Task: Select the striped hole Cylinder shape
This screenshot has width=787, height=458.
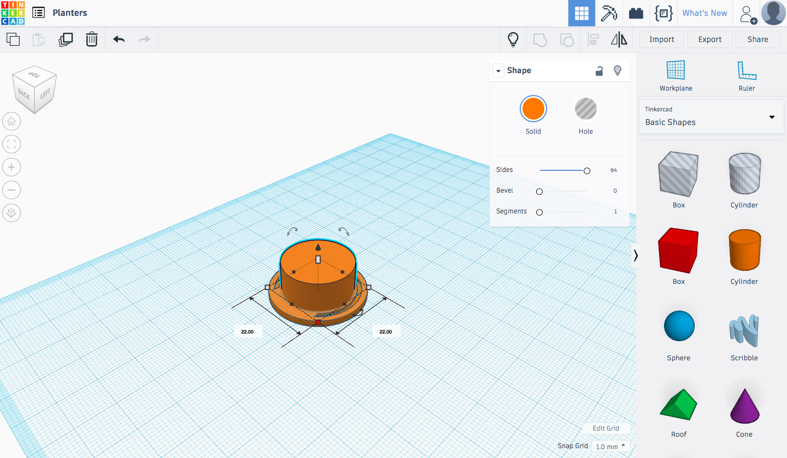Action: (744, 173)
